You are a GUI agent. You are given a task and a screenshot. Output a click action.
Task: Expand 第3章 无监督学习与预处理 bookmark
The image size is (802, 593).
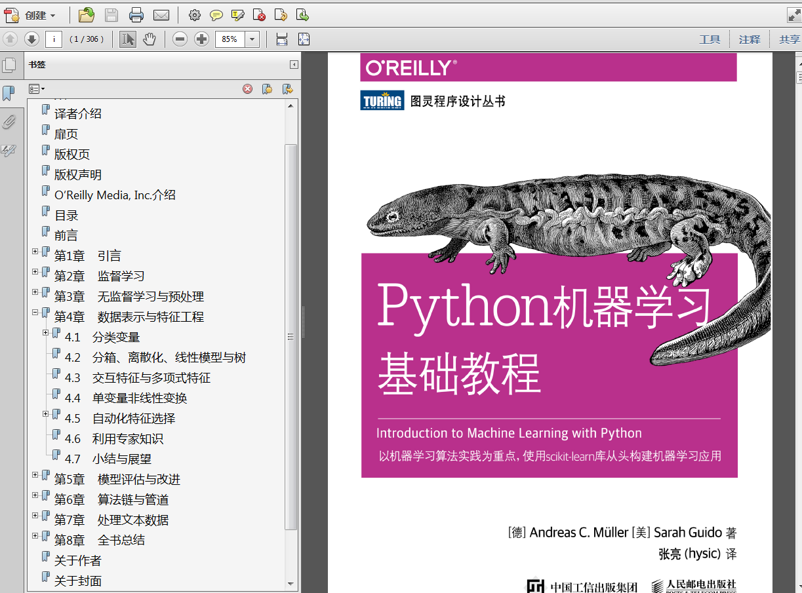35,292
